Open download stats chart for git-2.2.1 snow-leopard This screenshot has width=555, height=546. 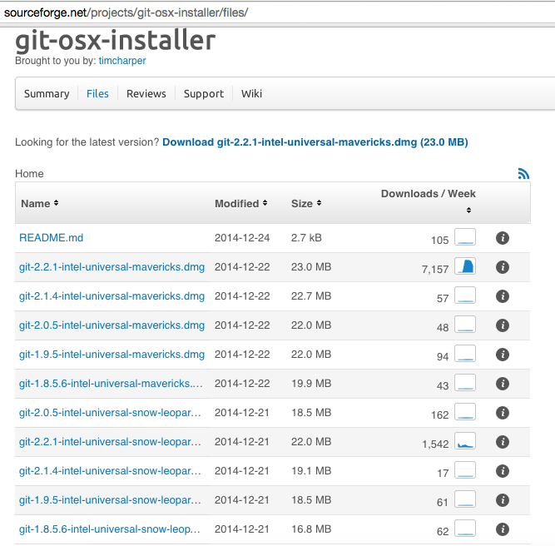(465, 442)
